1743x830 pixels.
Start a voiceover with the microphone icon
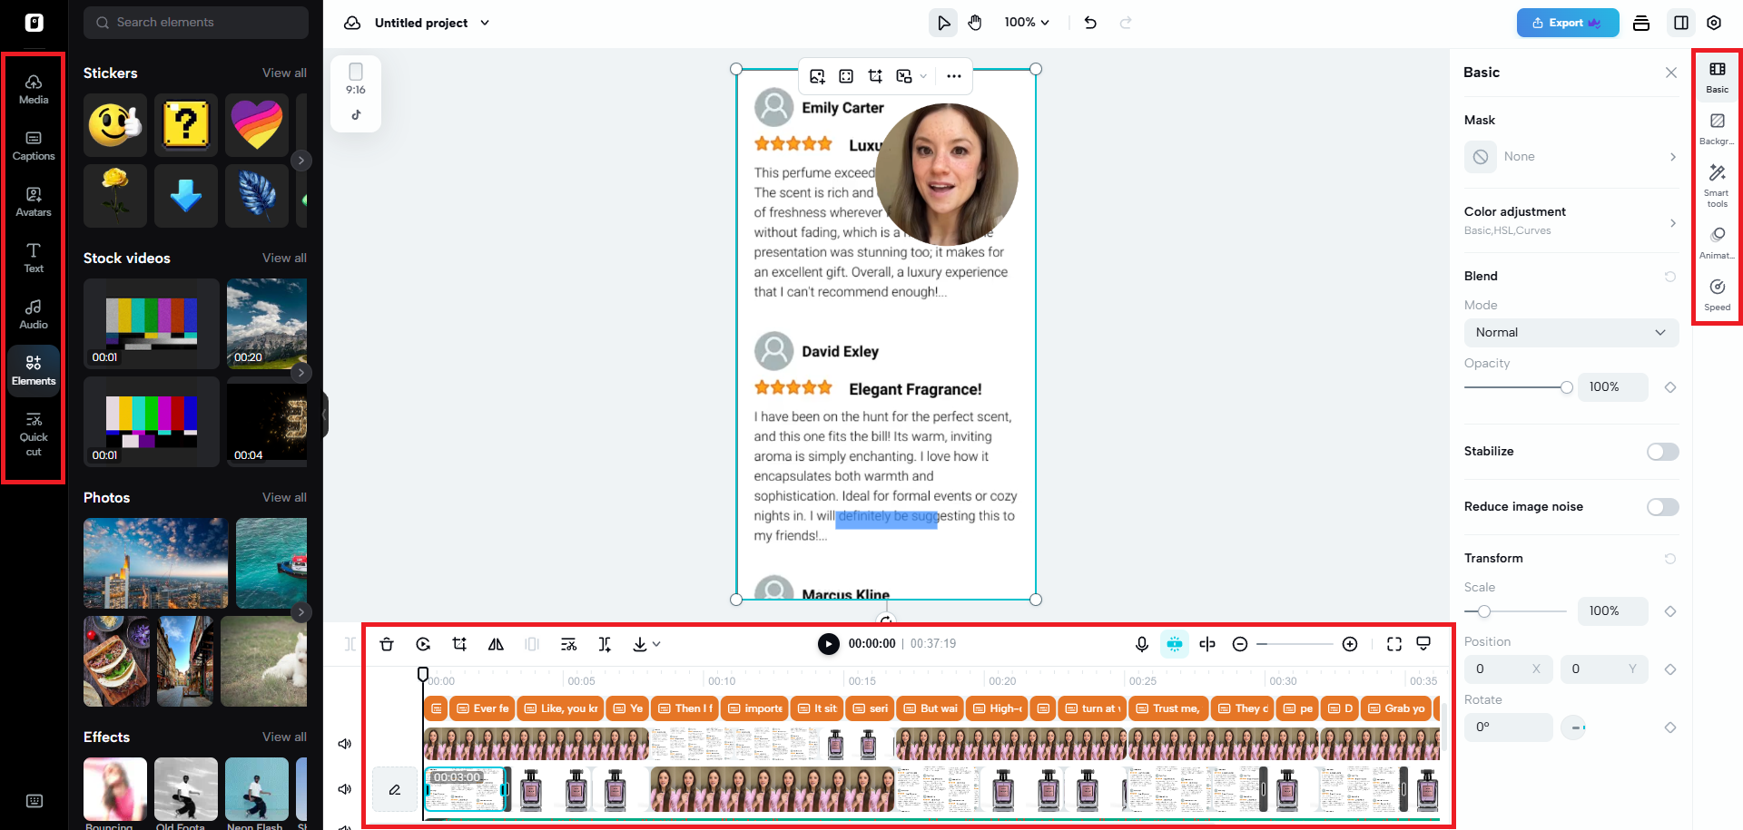coord(1142,644)
